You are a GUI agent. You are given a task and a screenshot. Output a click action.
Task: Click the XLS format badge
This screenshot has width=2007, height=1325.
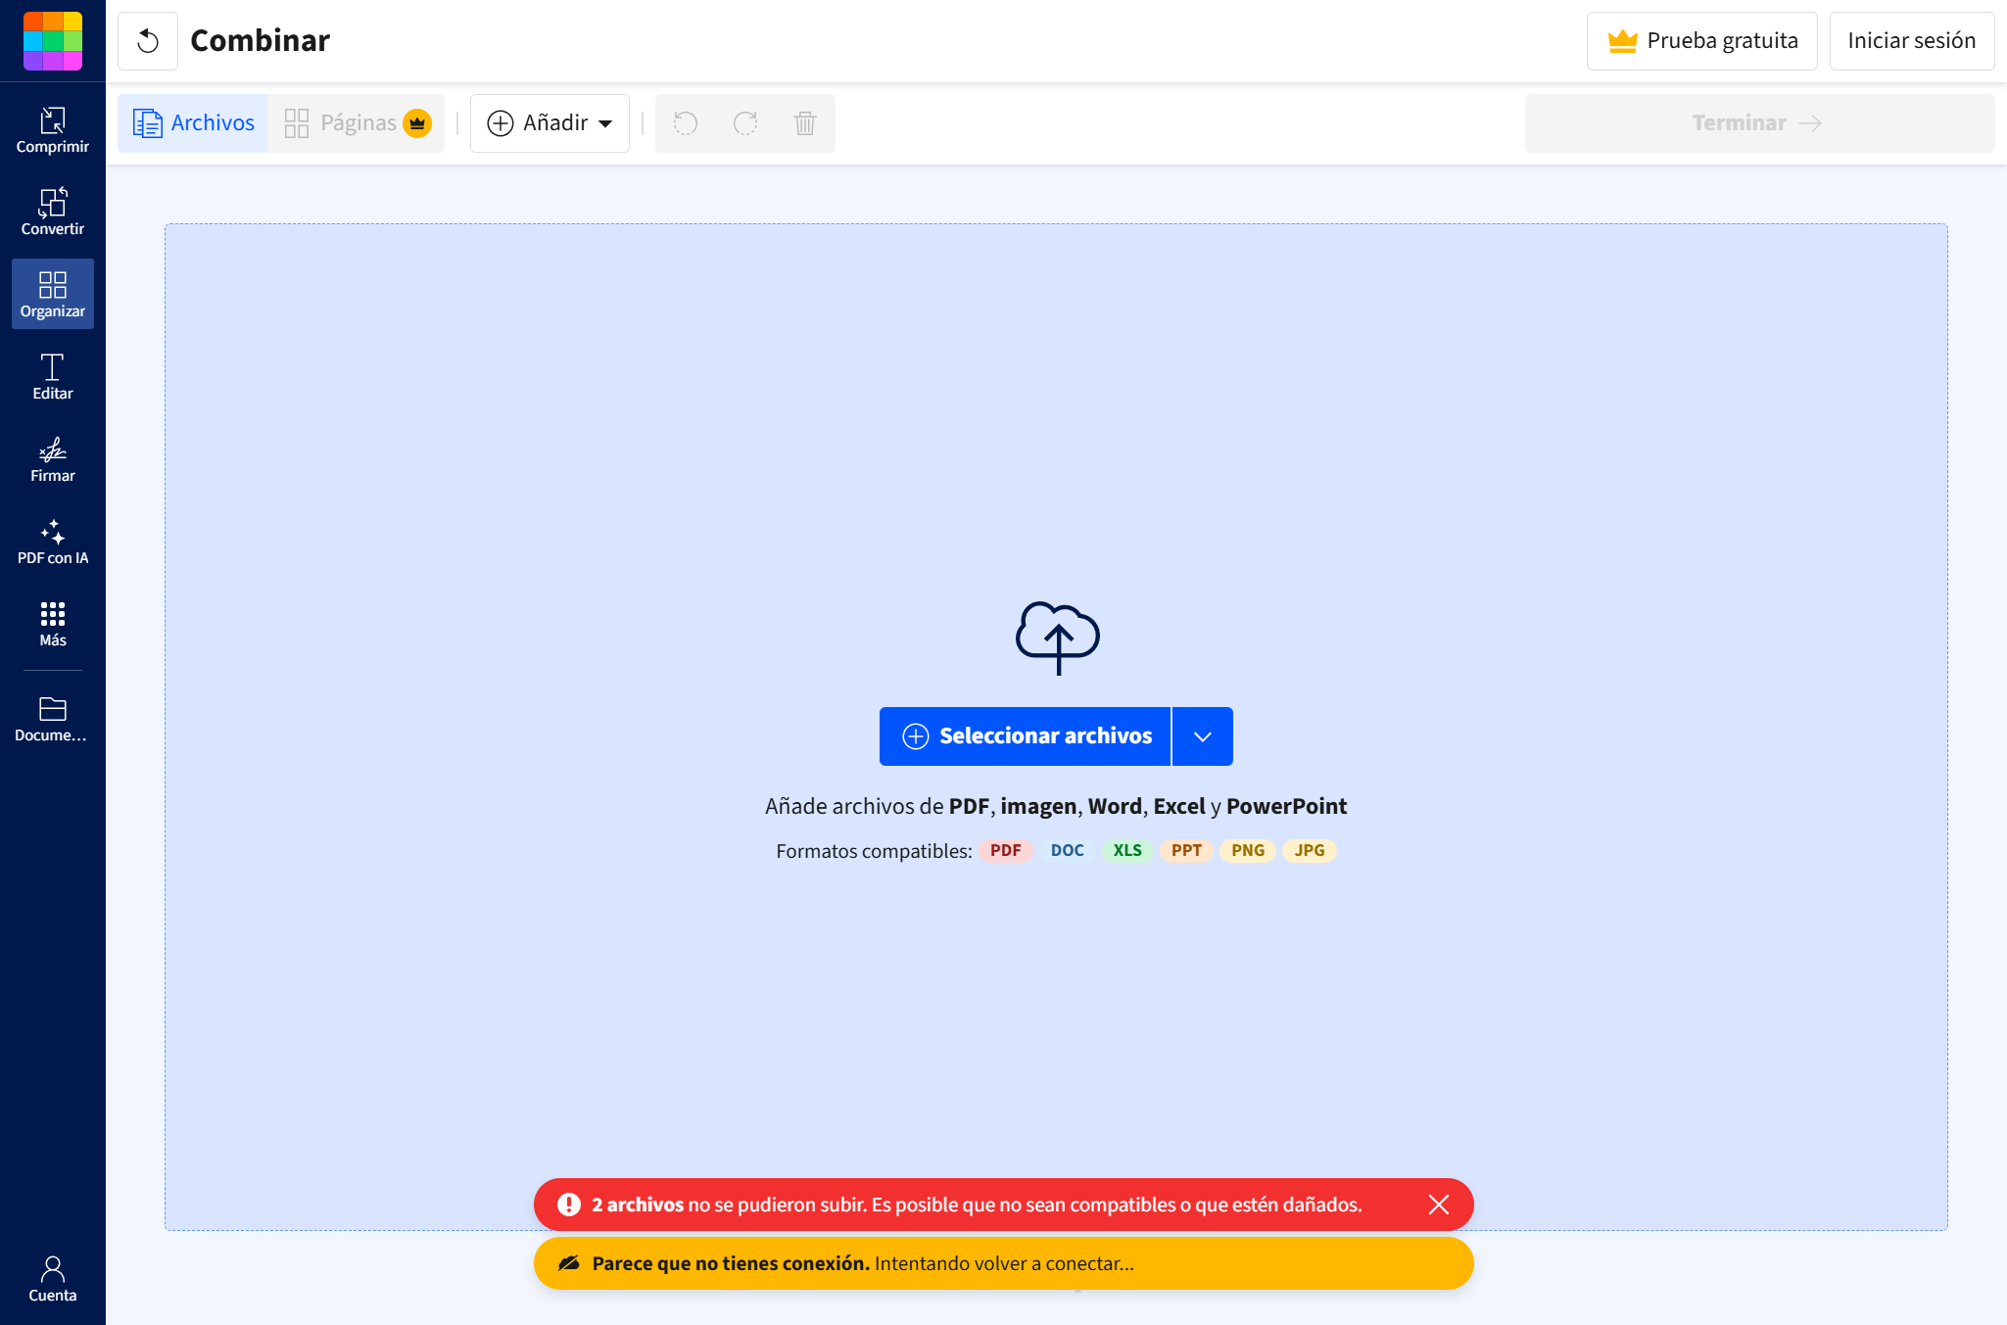point(1127,851)
